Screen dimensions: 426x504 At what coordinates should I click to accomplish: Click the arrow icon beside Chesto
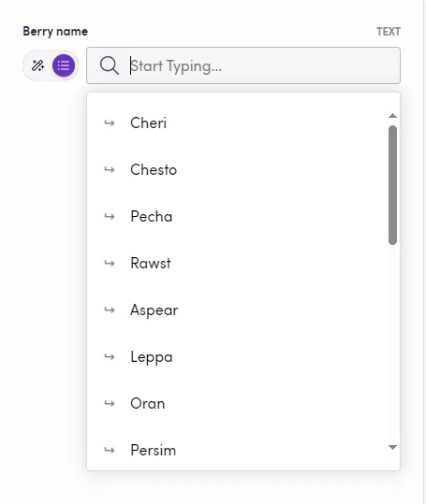(110, 170)
